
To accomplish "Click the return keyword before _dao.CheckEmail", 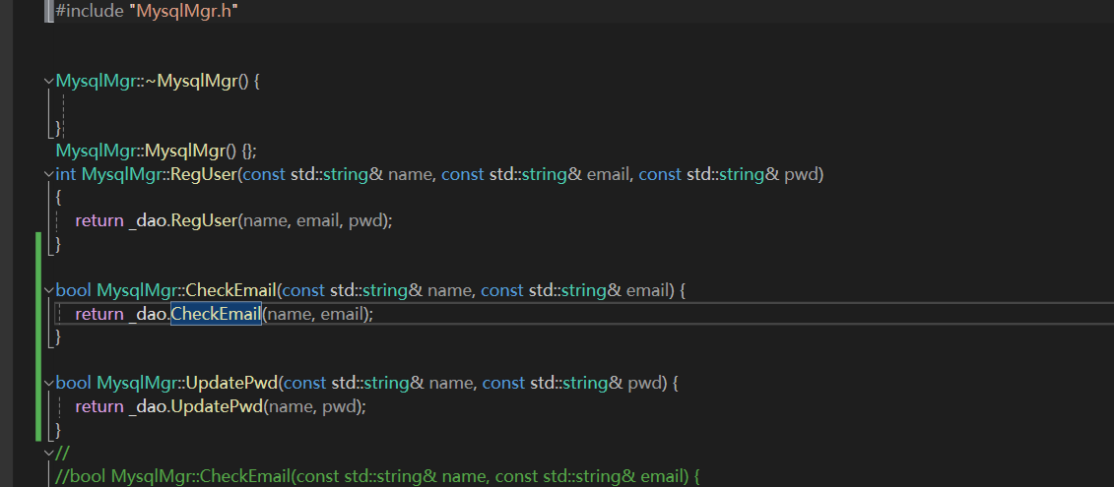I will pos(99,314).
